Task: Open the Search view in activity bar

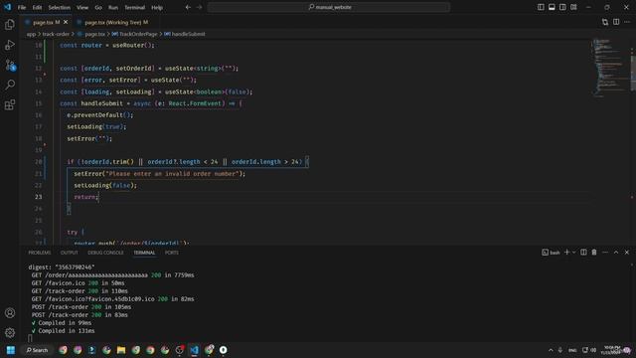Action: [x=10, y=85]
